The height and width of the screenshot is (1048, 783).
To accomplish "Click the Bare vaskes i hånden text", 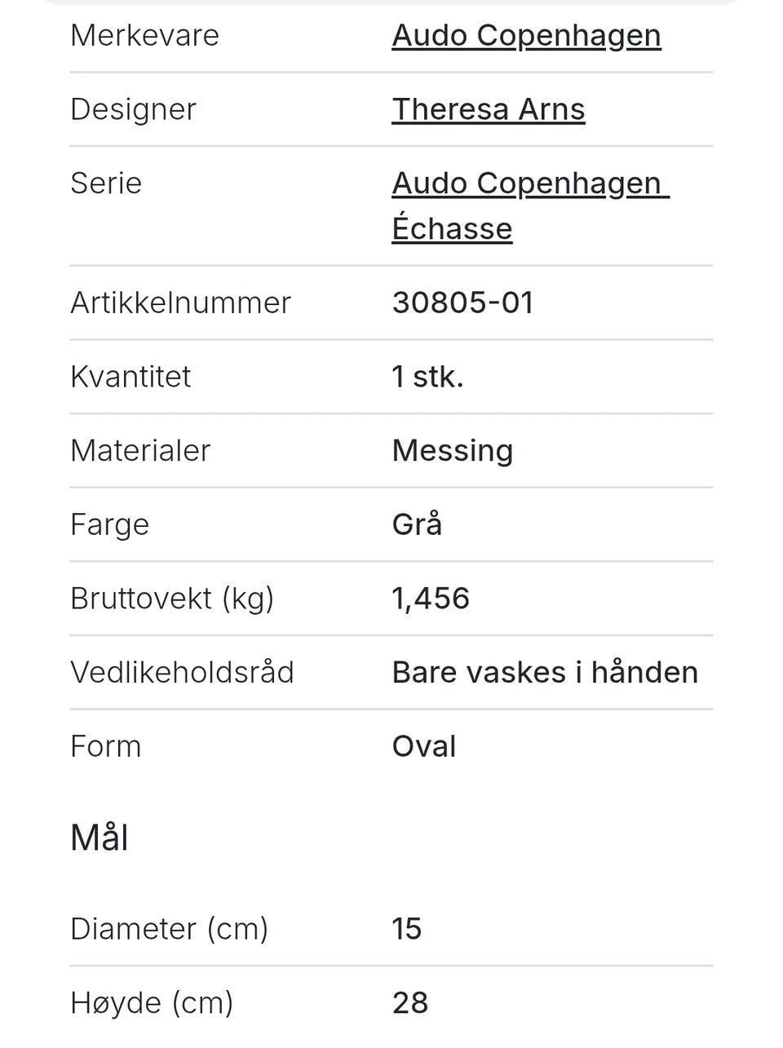I will click(544, 673).
